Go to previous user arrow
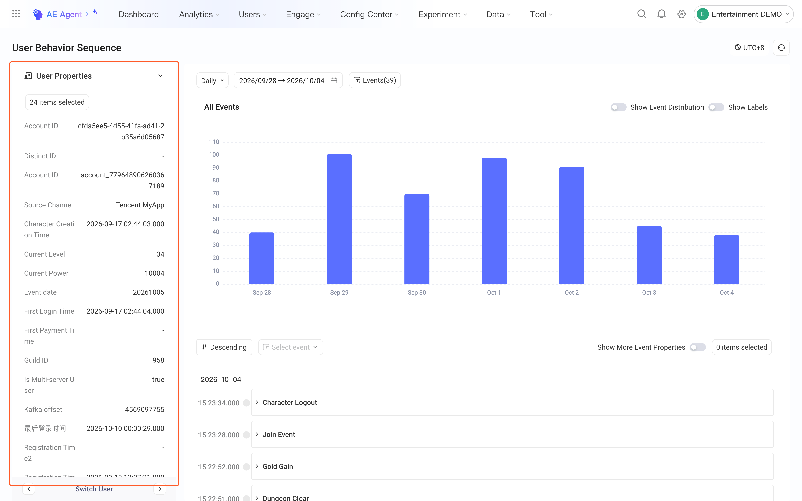 [x=29, y=489]
